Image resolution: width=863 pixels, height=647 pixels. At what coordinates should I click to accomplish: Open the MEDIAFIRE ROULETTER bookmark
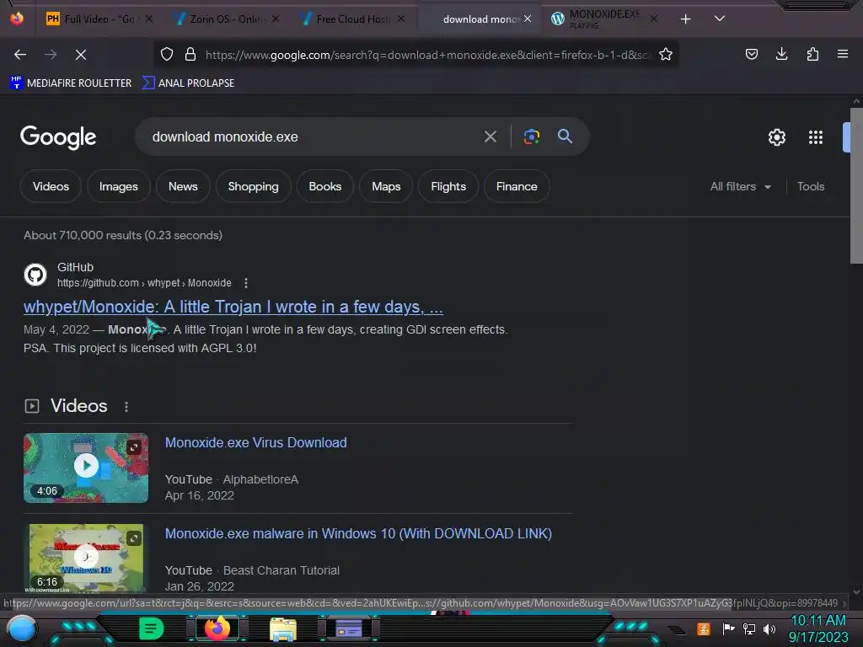(x=71, y=83)
